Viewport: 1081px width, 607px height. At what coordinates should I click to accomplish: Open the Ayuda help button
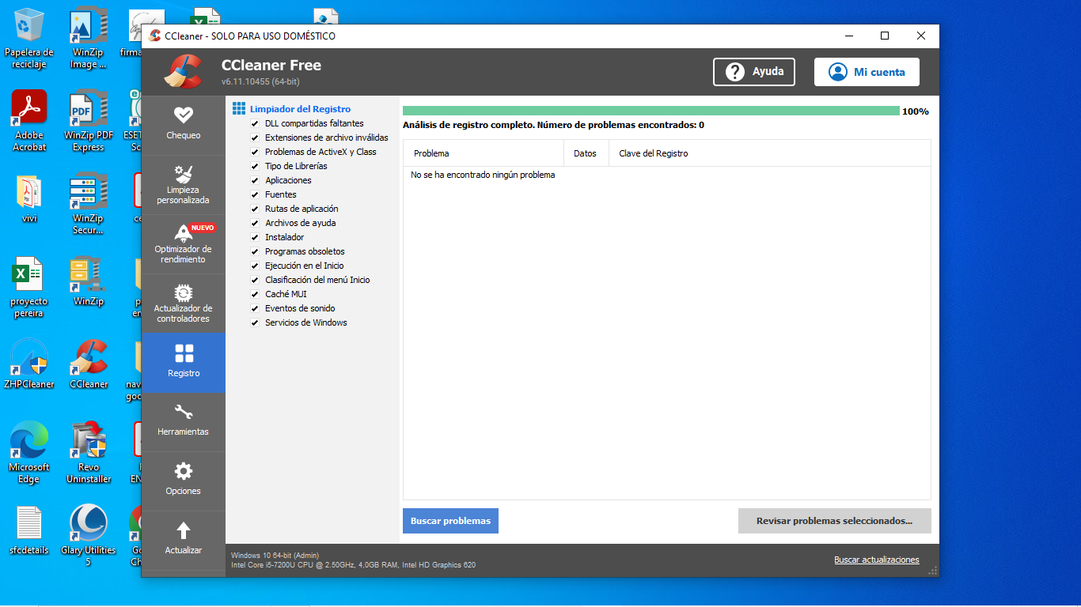point(753,72)
